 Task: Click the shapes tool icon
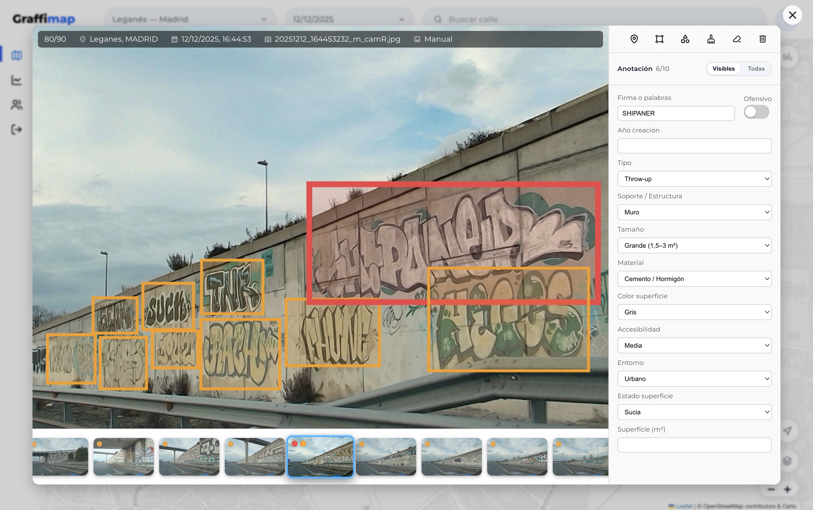[x=685, y=39]
